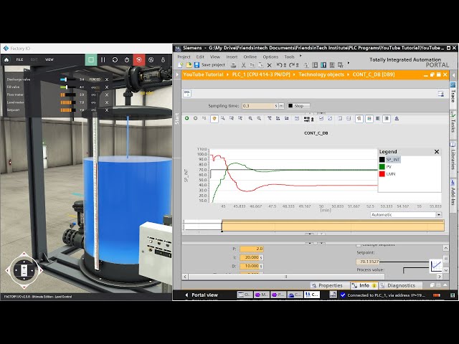Check the Change setpoint checkbox
The image size is (459, 344).
click(359, 245)
